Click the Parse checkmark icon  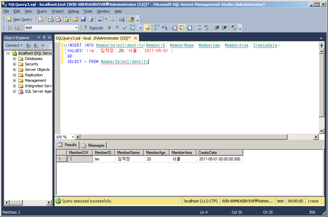tap(125, 28)
